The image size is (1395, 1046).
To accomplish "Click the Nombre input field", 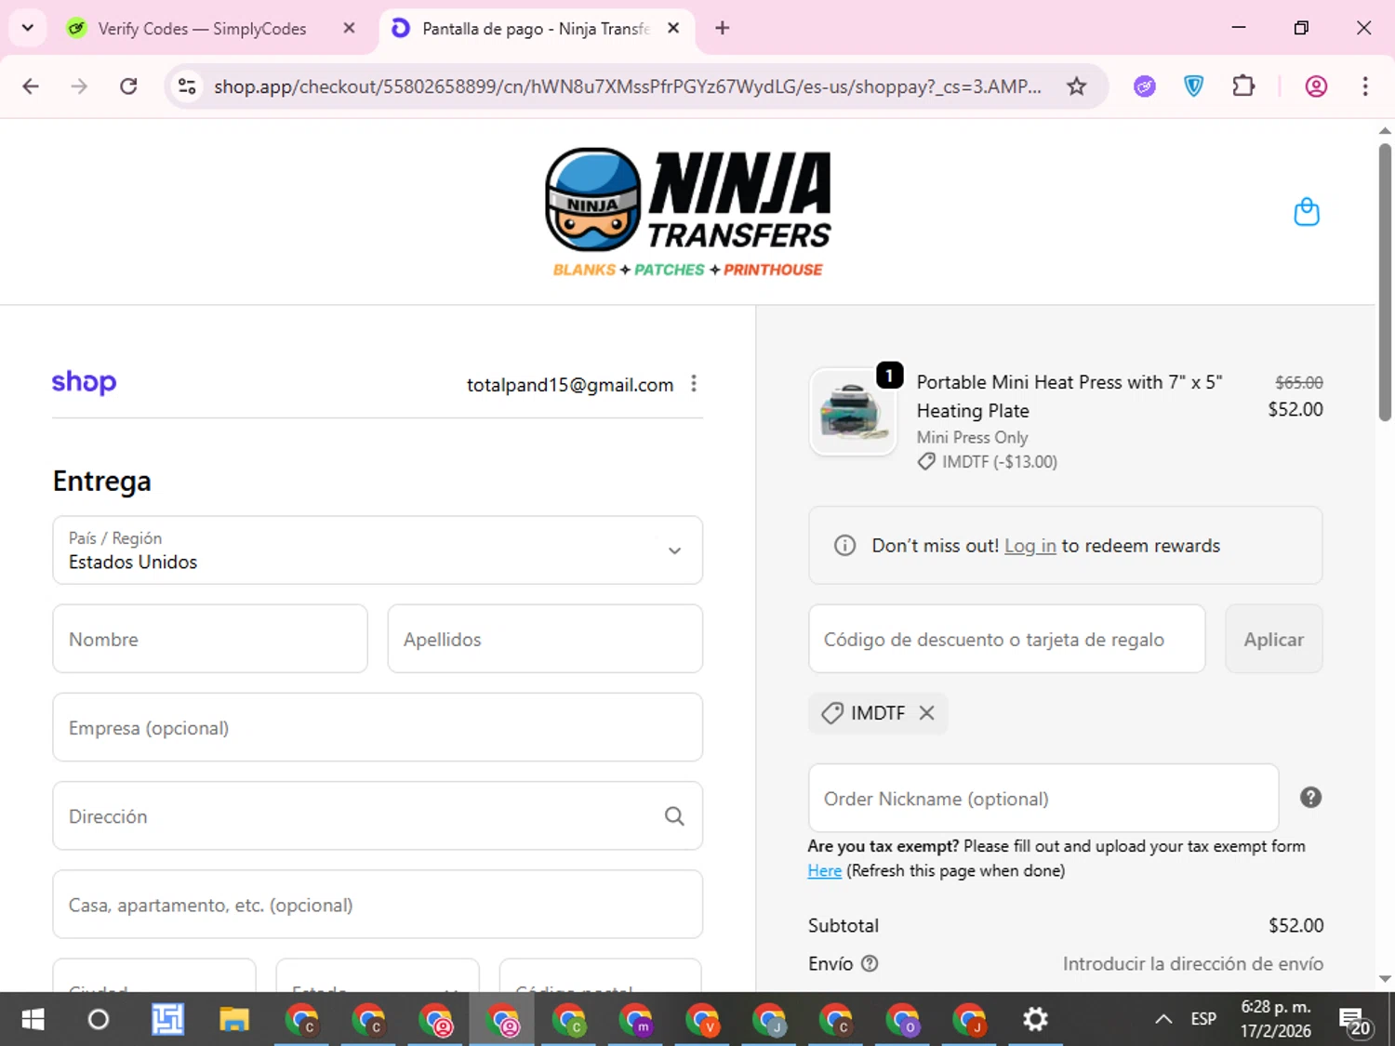I will pyautogui.click(x=210, y=639).
